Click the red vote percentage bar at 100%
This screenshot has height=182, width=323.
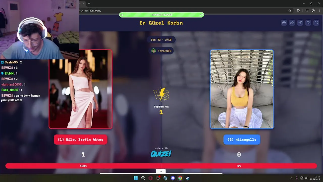83,166
